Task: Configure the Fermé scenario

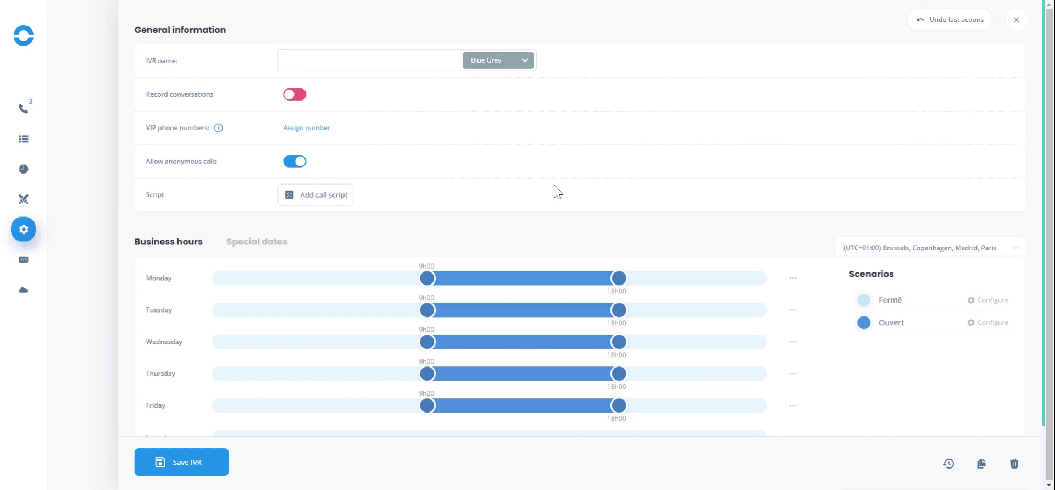Action: 988,300
